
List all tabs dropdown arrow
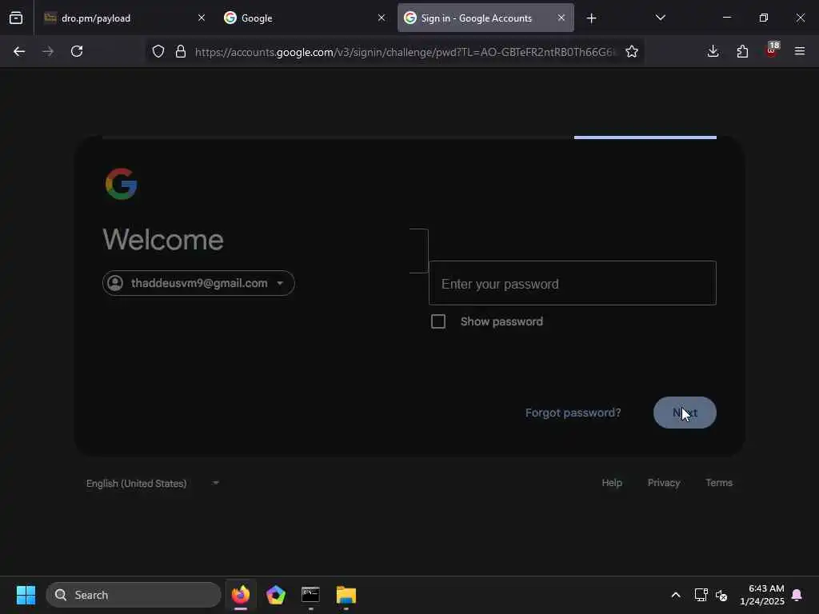coord(660,18)
